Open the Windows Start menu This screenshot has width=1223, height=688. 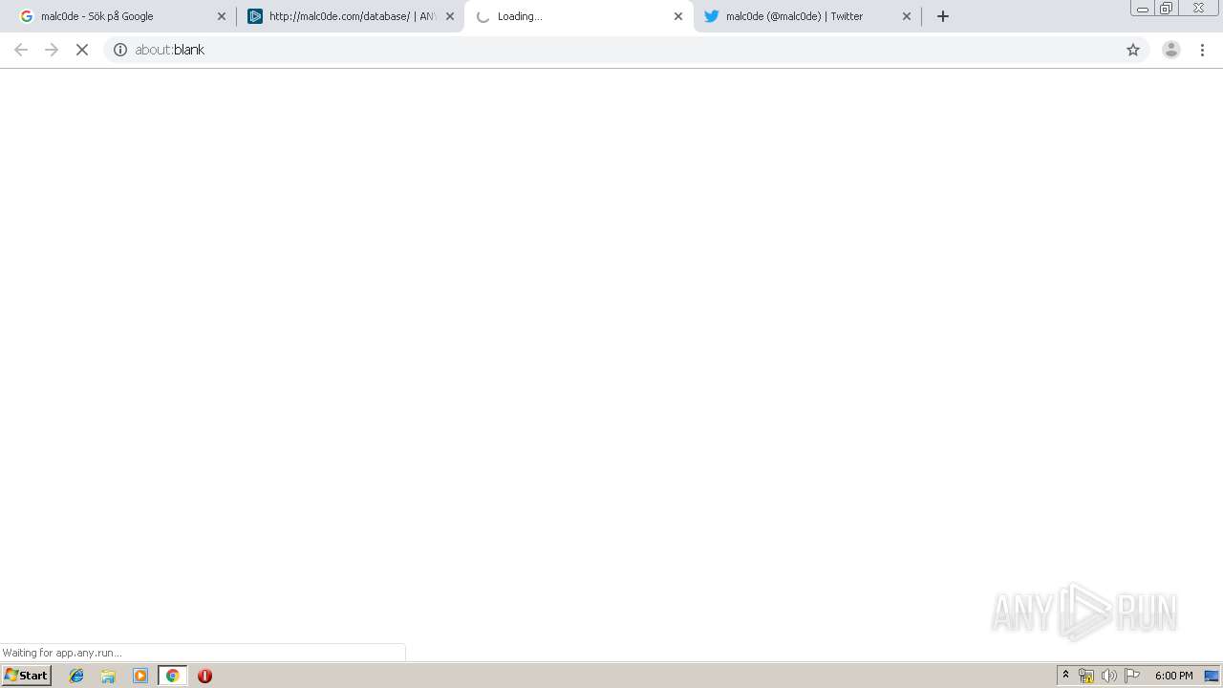point(26,676)
